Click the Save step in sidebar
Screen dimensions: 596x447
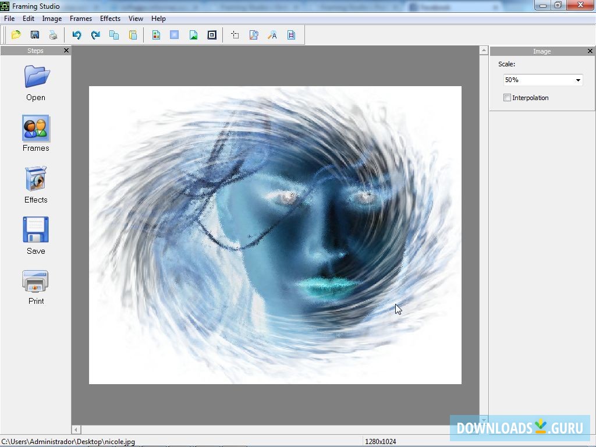click(36, 236)
